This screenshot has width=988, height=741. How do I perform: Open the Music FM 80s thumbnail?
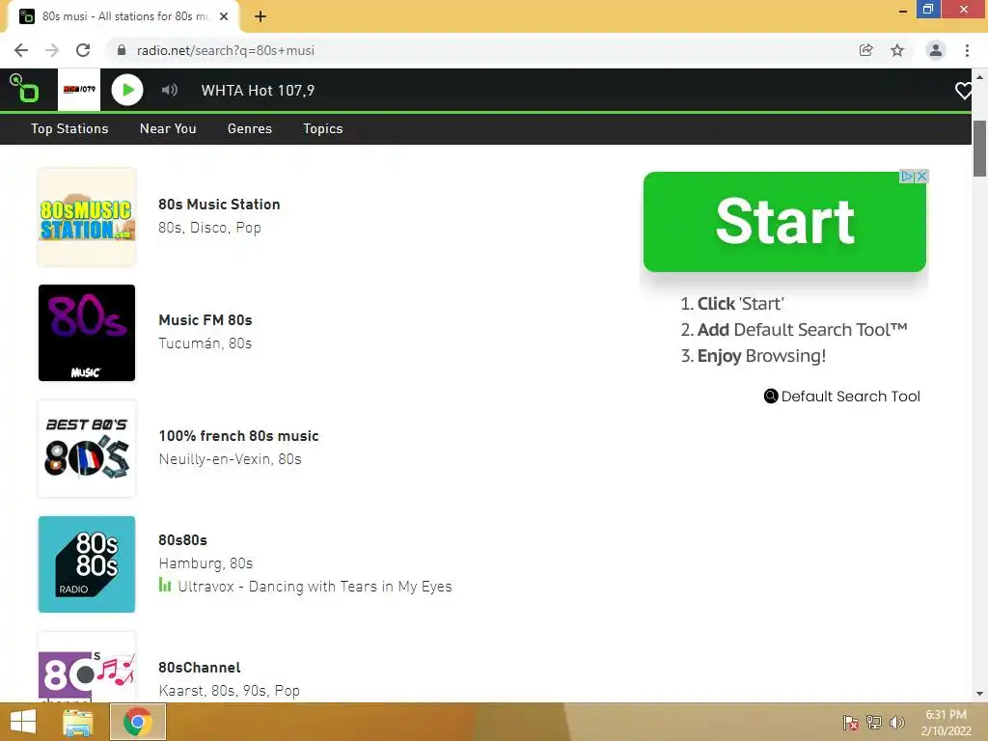click(x=87, y=333)
